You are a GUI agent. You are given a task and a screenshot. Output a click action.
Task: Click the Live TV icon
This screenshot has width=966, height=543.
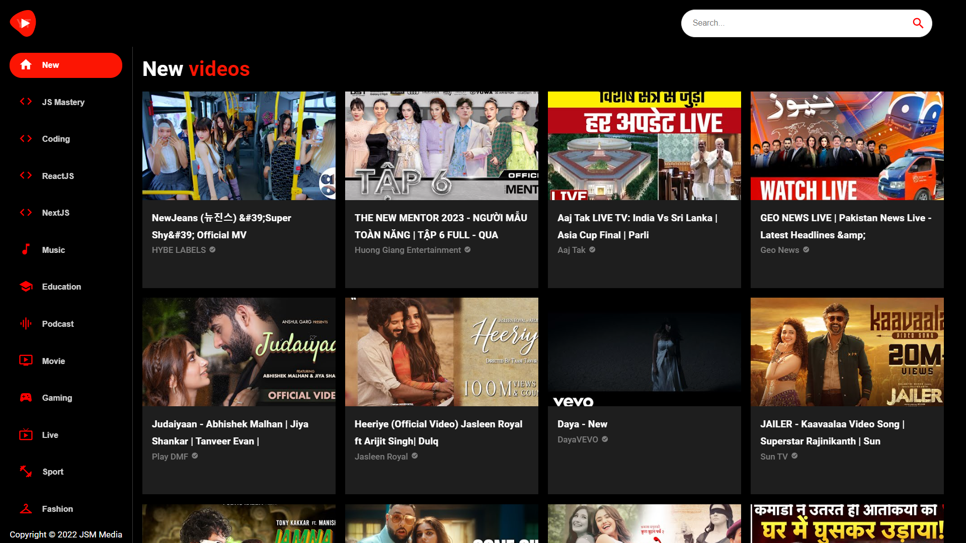[26, 435]
